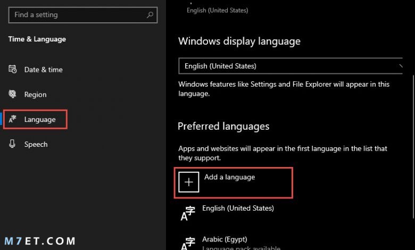The width and height of the screenshot is (415, 250).
Task: Click the Add a language button
Action: [x=234, y=182]
